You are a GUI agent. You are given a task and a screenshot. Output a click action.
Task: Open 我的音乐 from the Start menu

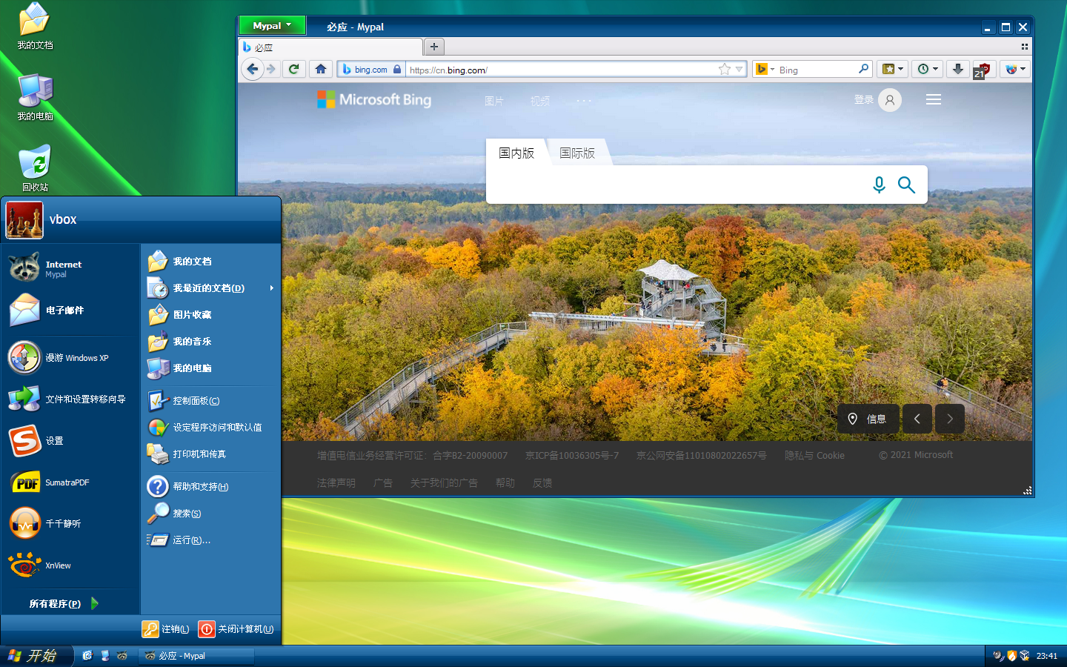tap(211, 341)
